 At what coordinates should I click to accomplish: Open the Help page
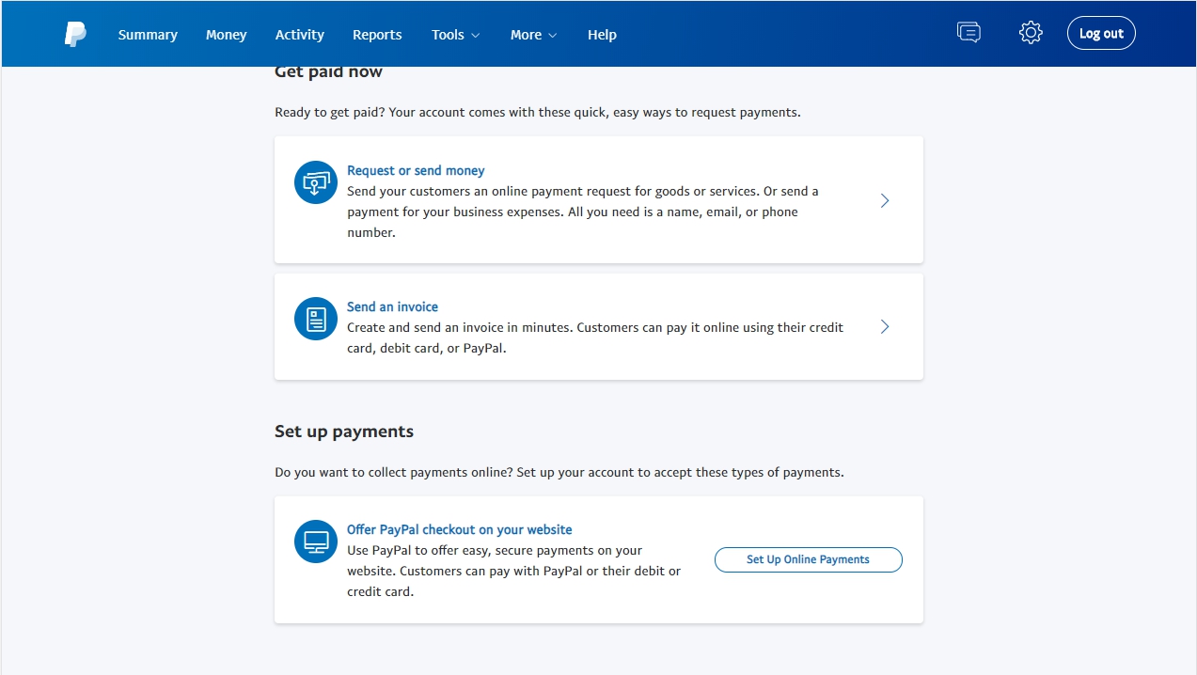pos(602,34)
